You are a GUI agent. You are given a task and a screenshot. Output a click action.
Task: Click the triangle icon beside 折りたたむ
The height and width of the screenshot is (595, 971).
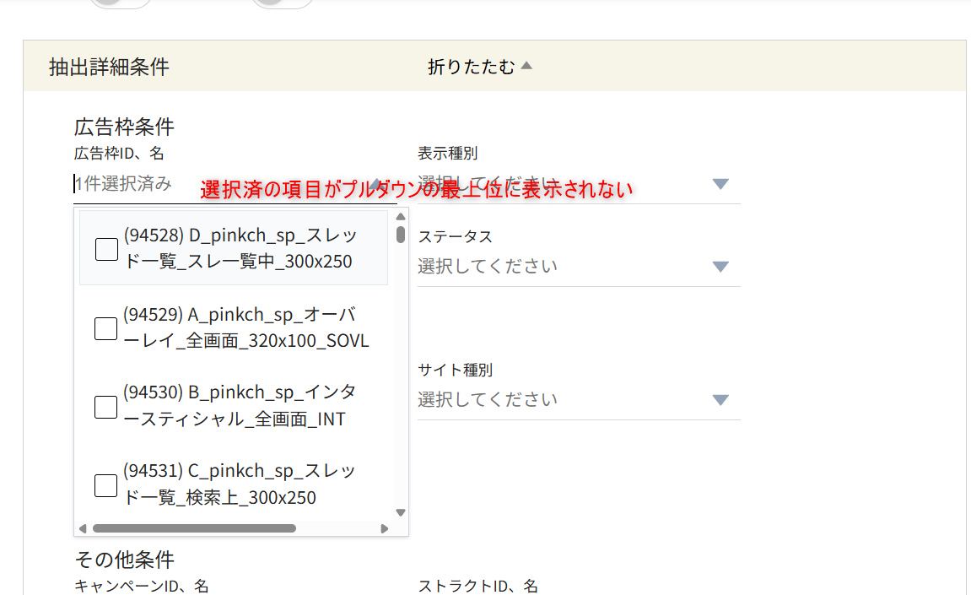tap(526, 66)
